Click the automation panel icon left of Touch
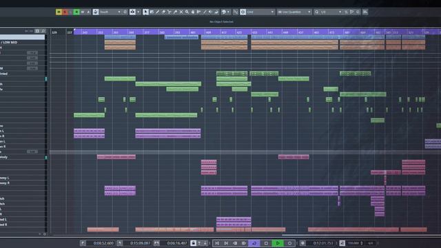The image size is (441, 248). coord(96,12)
